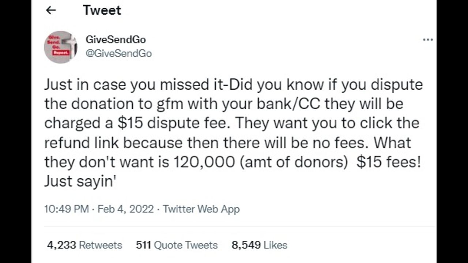Click the back arrow in the header
The image size is (468, 263).
[51, 10]
